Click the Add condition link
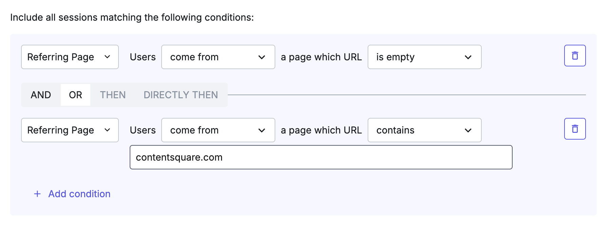Screen dimensions: 609x227 tap(79, 194)
